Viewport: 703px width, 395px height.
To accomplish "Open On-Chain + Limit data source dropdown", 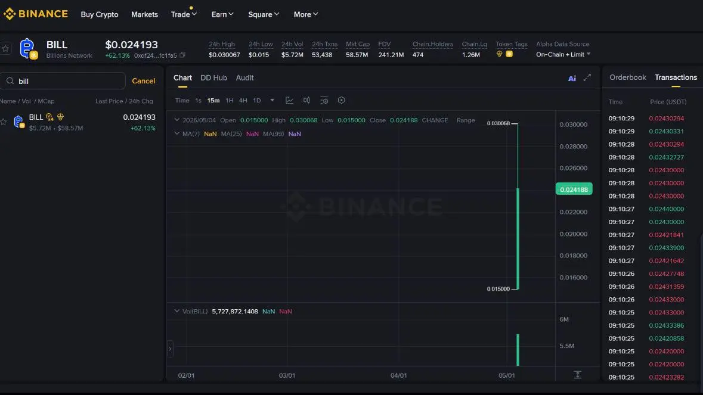I will [x=563, y=55].
